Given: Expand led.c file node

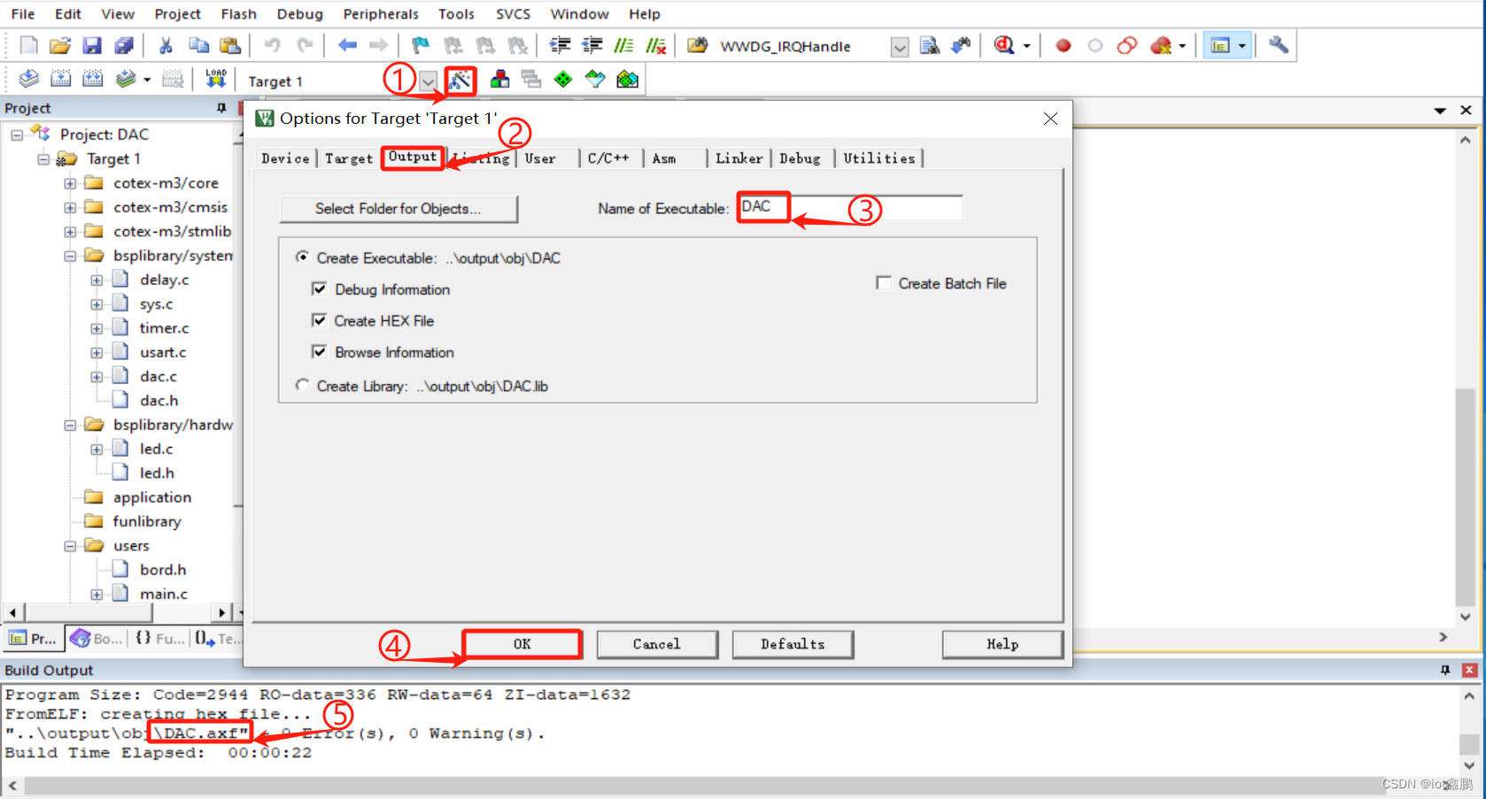Looking at the screenshot, I should (x=97, y=449).
